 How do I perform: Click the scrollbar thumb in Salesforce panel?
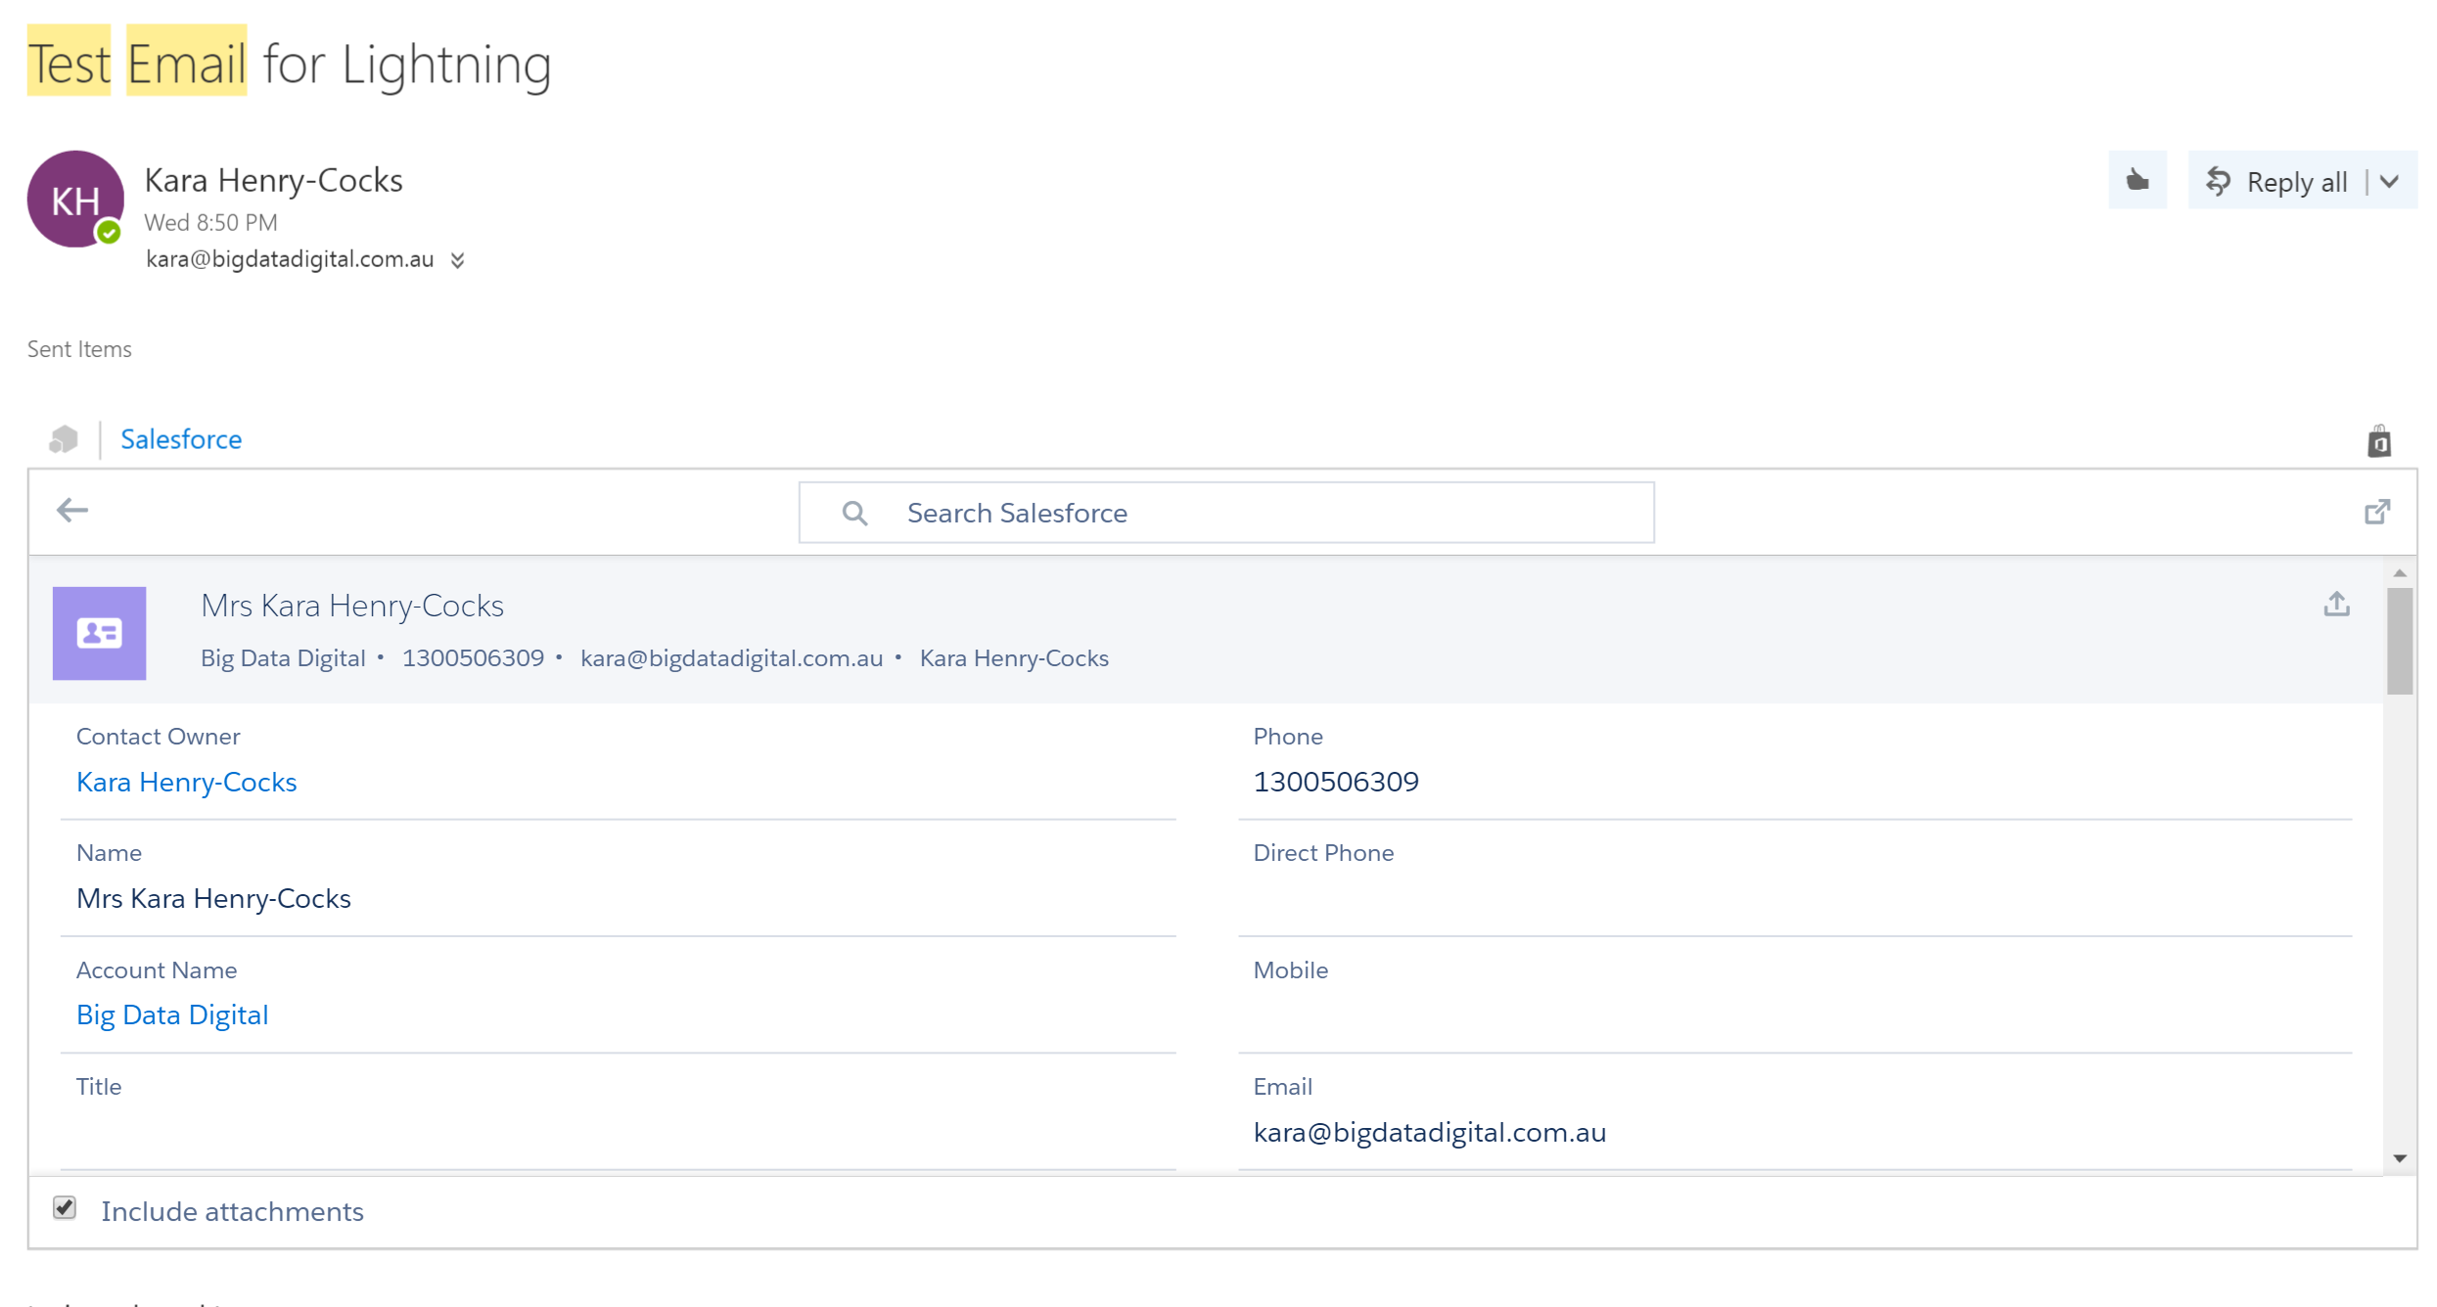[2400, 641]
